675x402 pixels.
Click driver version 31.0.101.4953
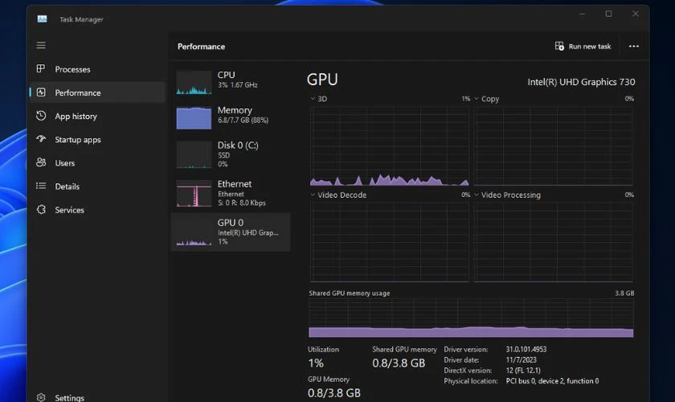526,350
